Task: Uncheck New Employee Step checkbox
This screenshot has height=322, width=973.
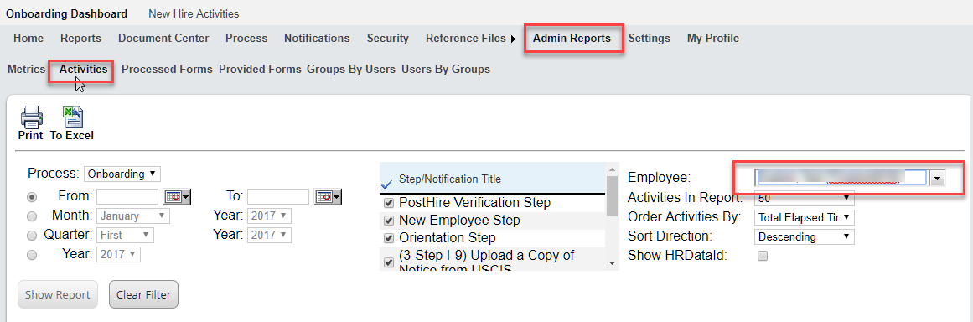Action: coord(389,221)
